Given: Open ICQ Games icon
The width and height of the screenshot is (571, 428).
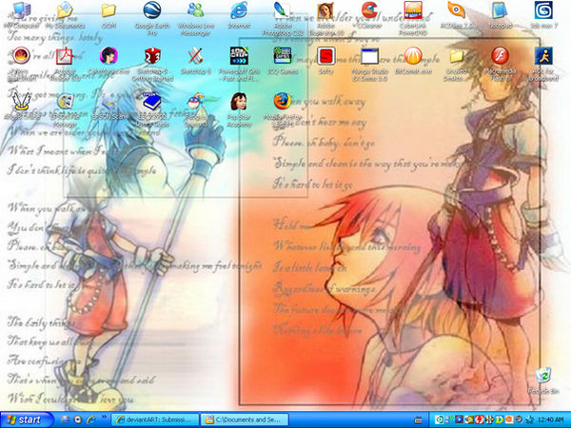Looking at the screenshot, I should pyautogui.click(x=283, y=60).
